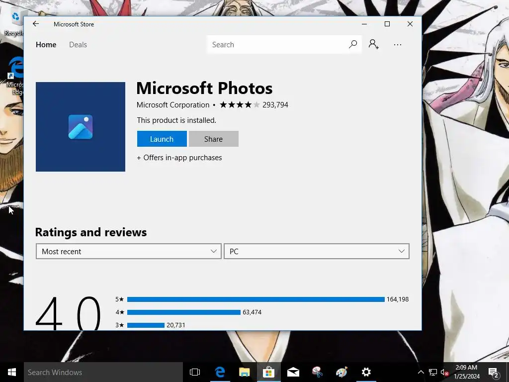Expand the Most recent sort dropdown
This screenshot has height=382, width=509.
(x=129, y=251)
